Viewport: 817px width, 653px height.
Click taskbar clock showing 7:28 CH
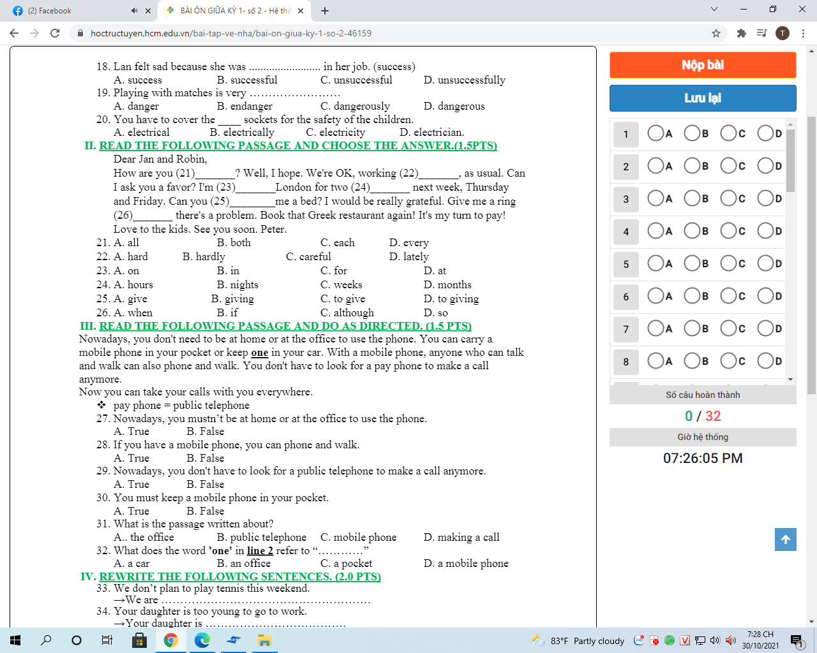tap(760, 640)
